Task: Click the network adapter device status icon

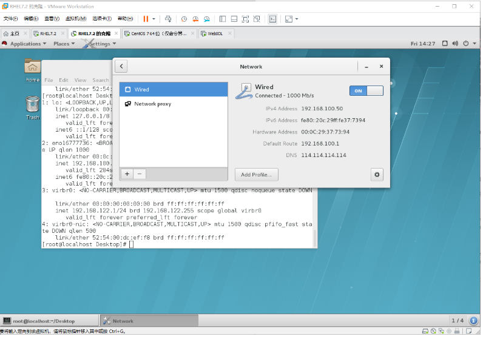Action: 441,331
